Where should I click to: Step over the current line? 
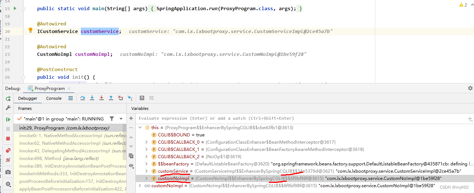83,98
